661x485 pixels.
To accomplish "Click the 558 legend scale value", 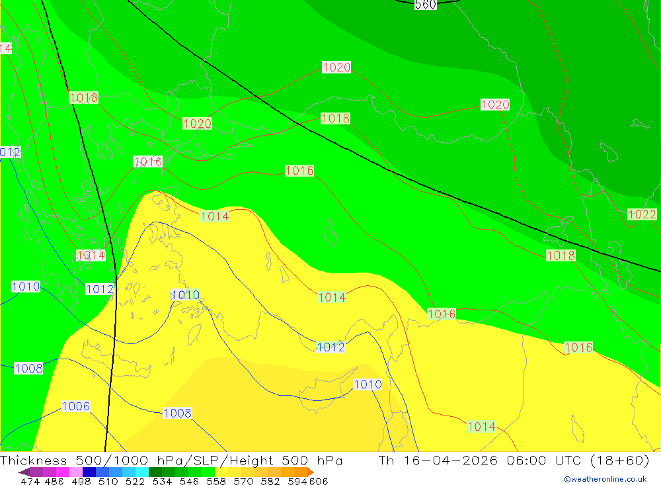I will 216,481.
